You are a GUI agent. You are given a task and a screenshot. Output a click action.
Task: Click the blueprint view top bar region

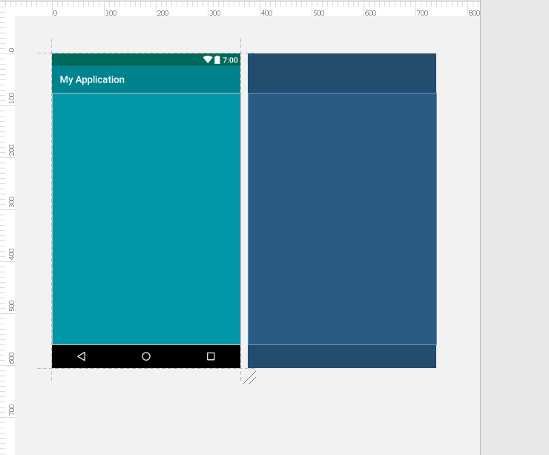[x=342, y=73]
